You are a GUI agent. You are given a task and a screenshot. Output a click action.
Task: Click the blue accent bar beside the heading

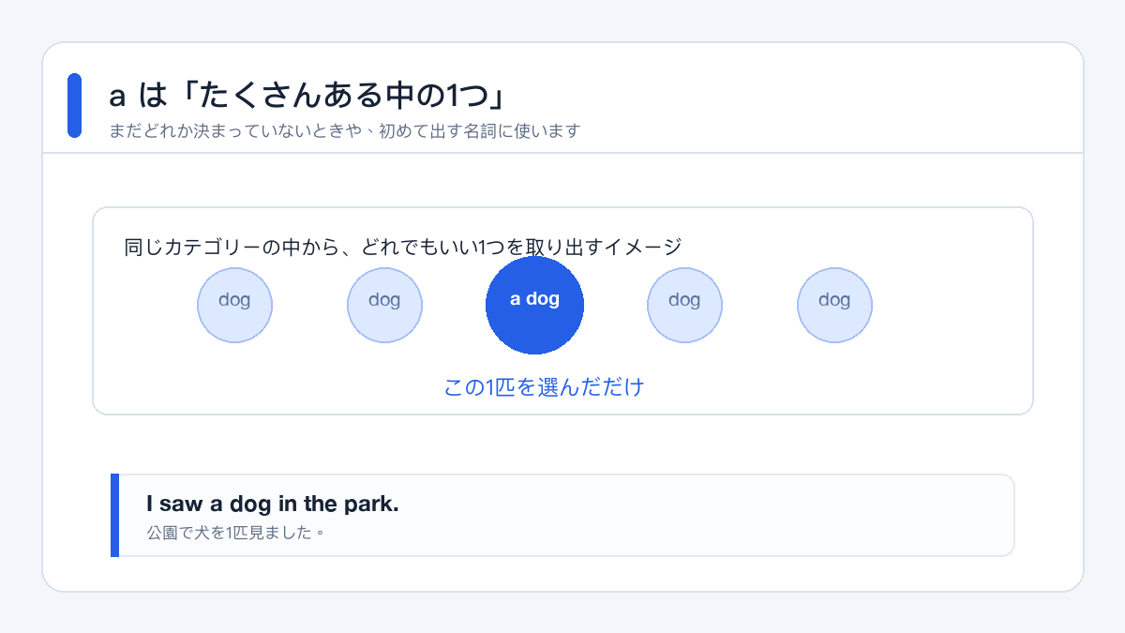pos(74,106)
